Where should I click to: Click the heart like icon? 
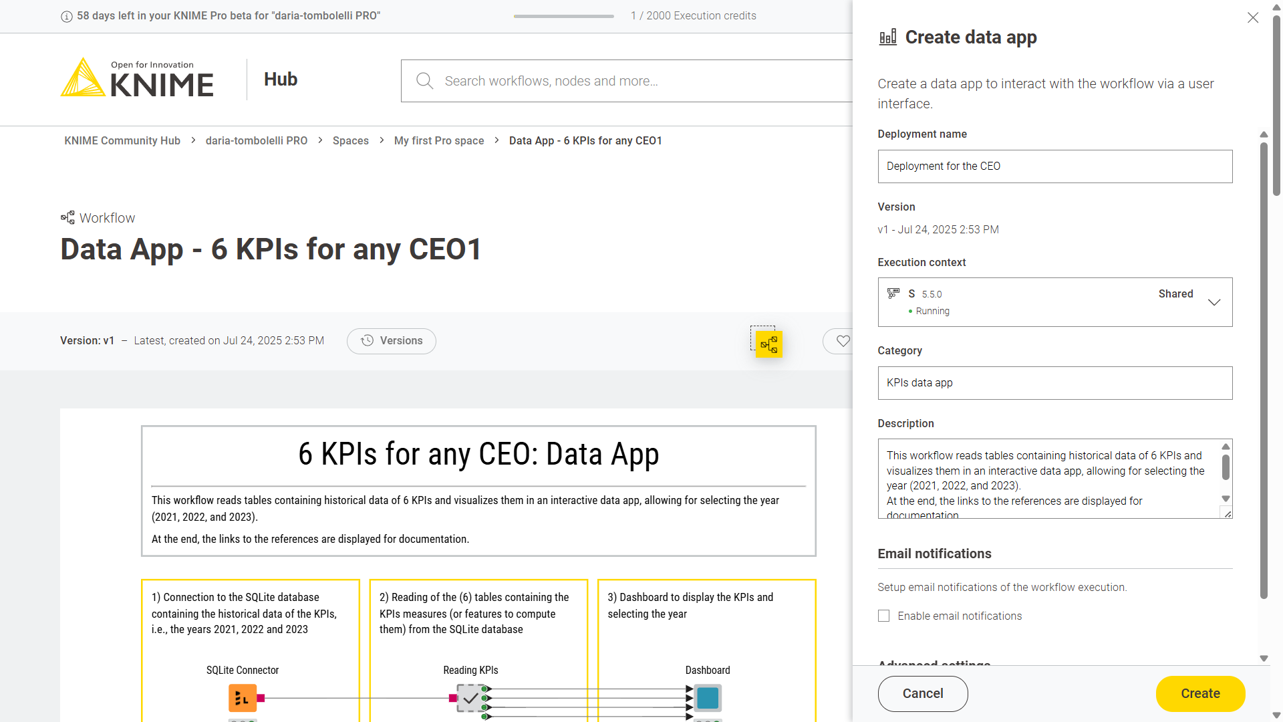click(x=843, y=341)
